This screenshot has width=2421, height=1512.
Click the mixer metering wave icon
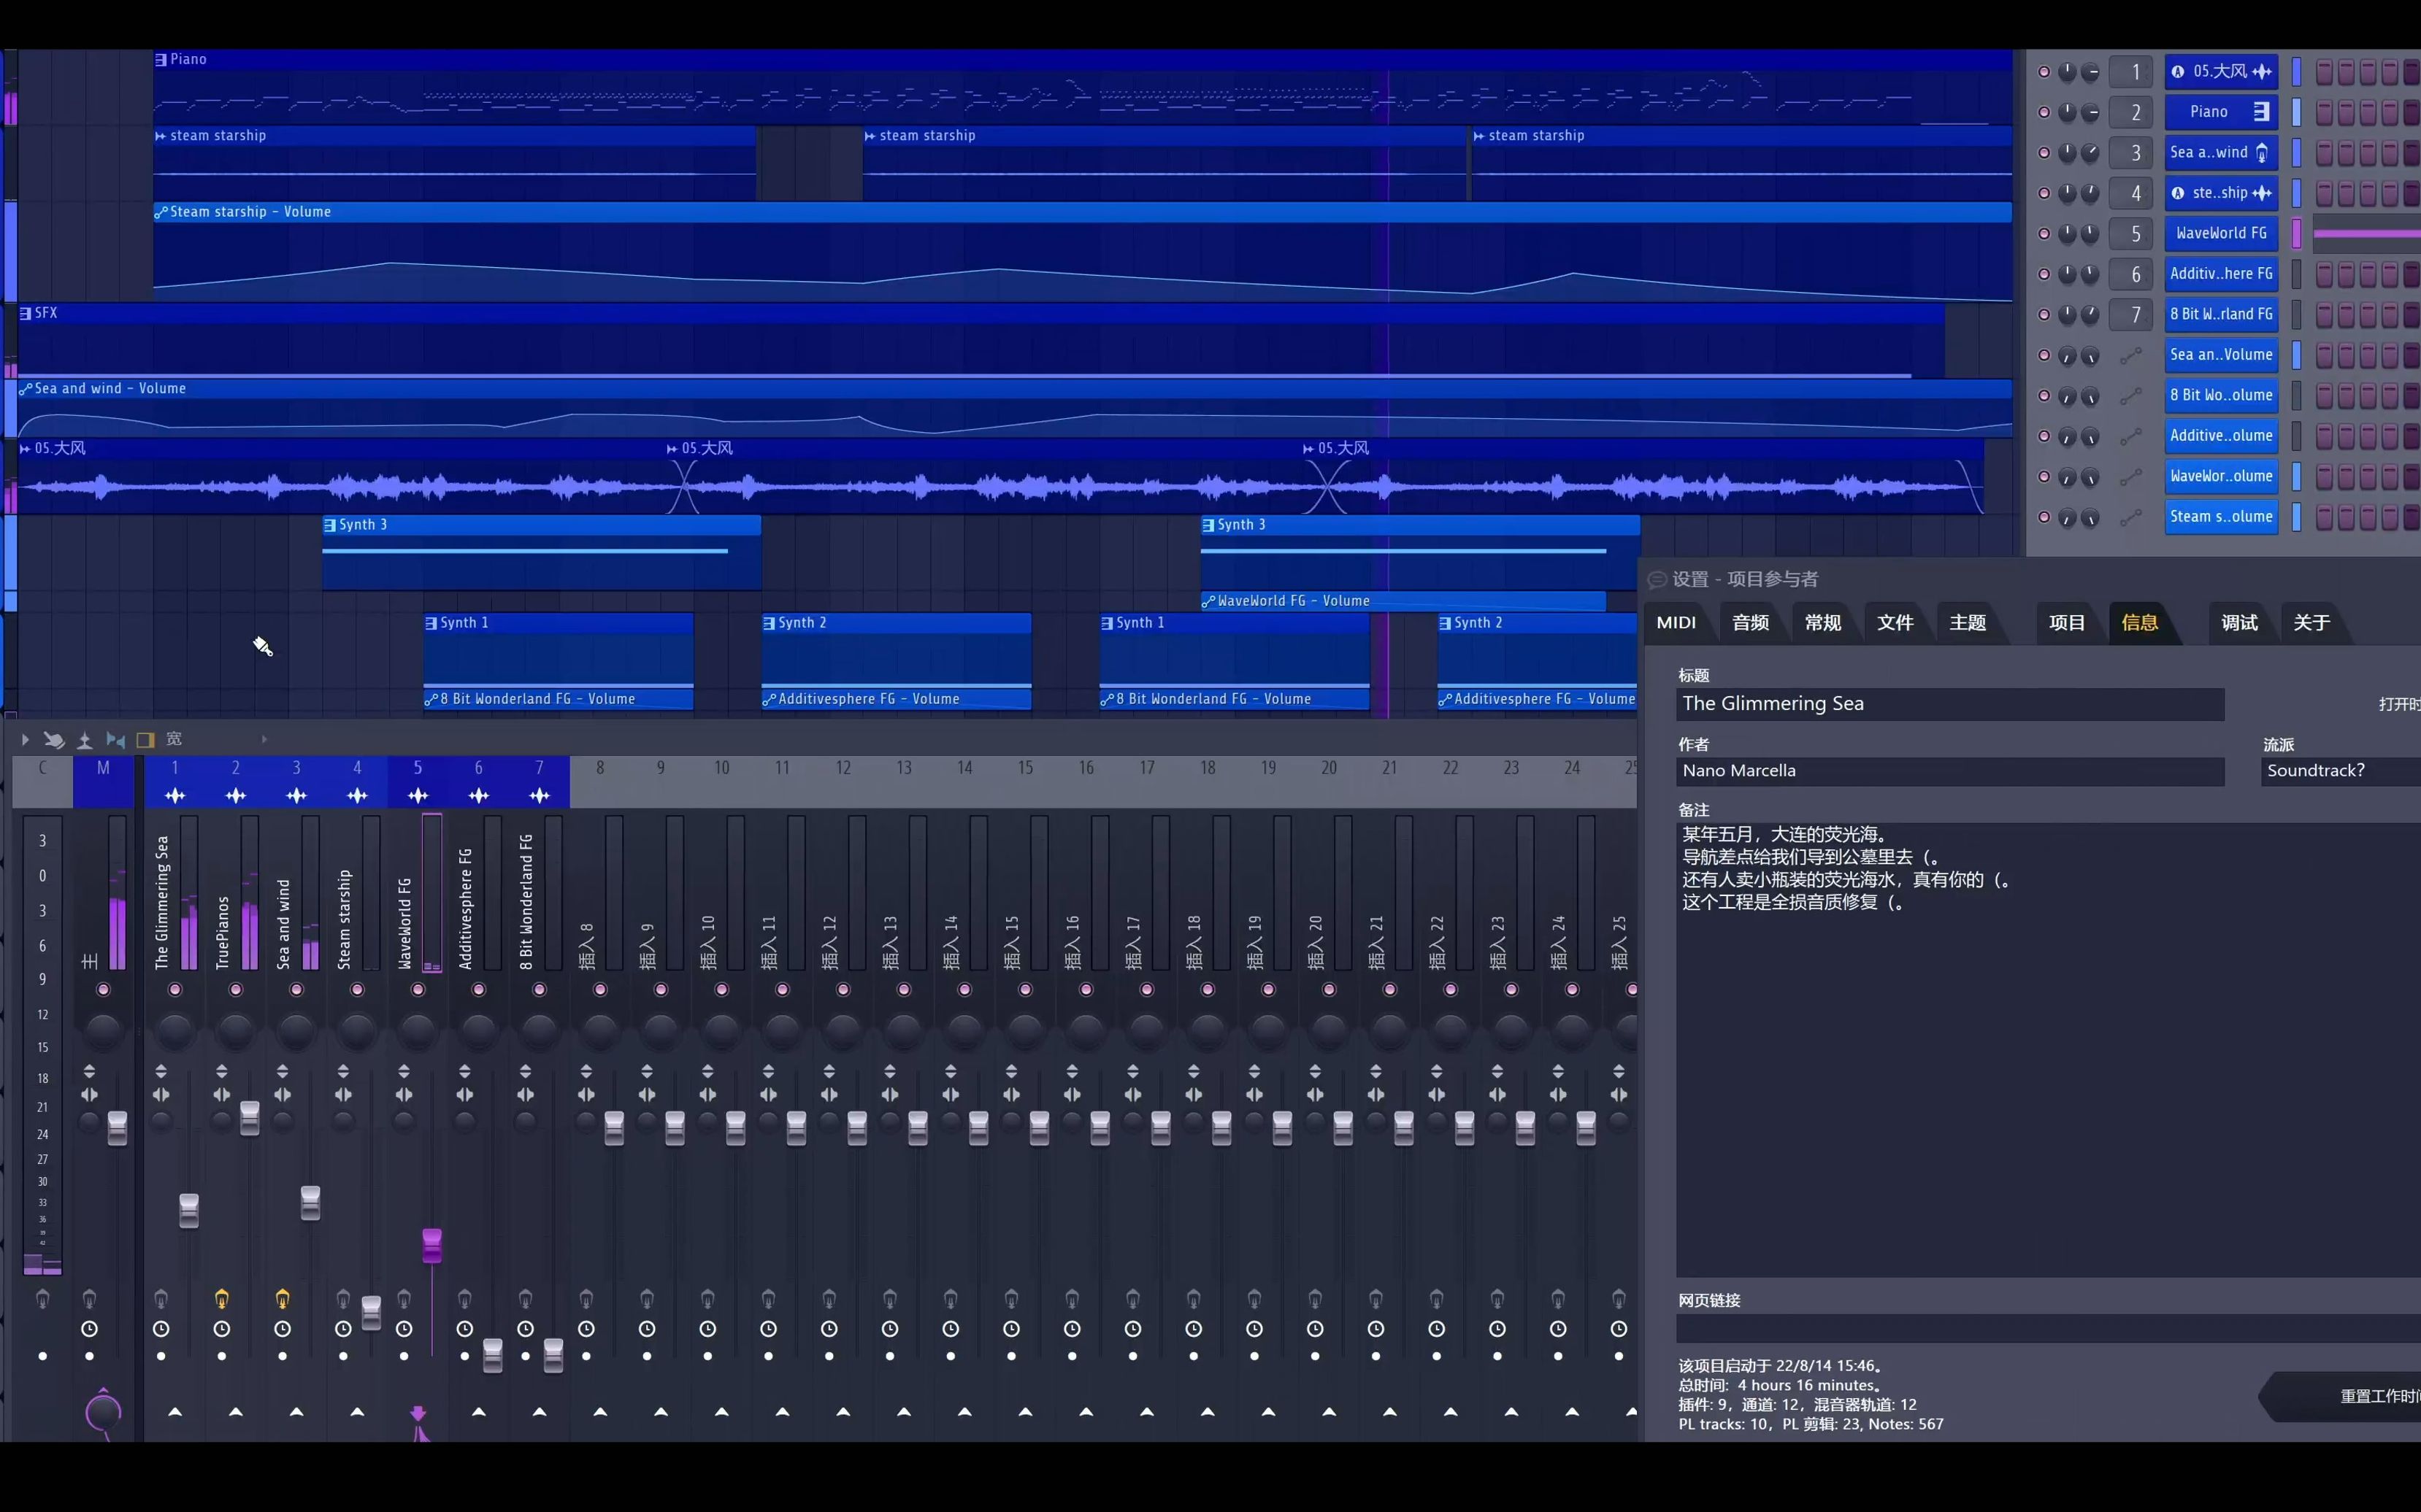click(x=85, y=740)
